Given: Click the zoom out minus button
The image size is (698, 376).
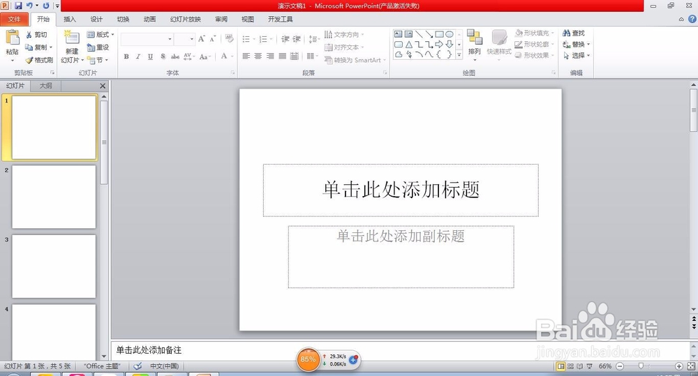Looking at the screenshot, I should [x=620, y=366].
